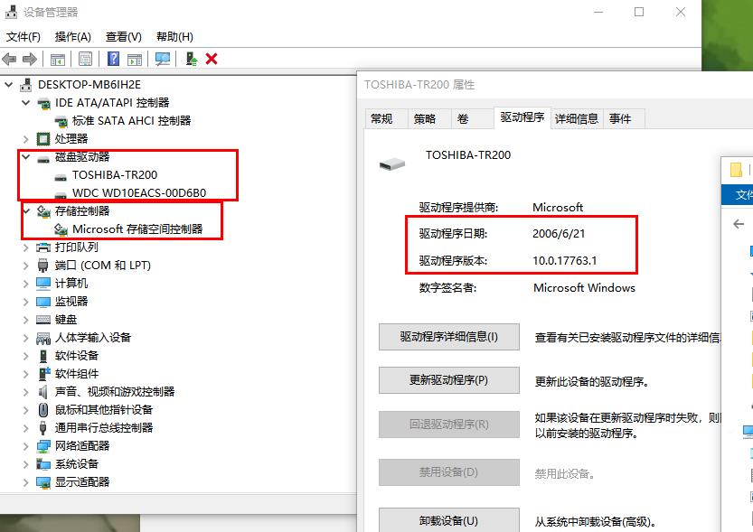
Task: Click the Properties toolbar icon
Action: click(86, 59)
